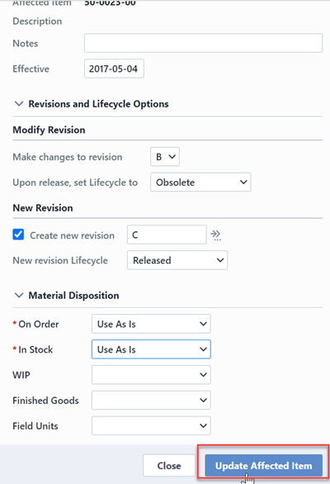
Task: Click the Close button
Action: click(x=169, y=465)
